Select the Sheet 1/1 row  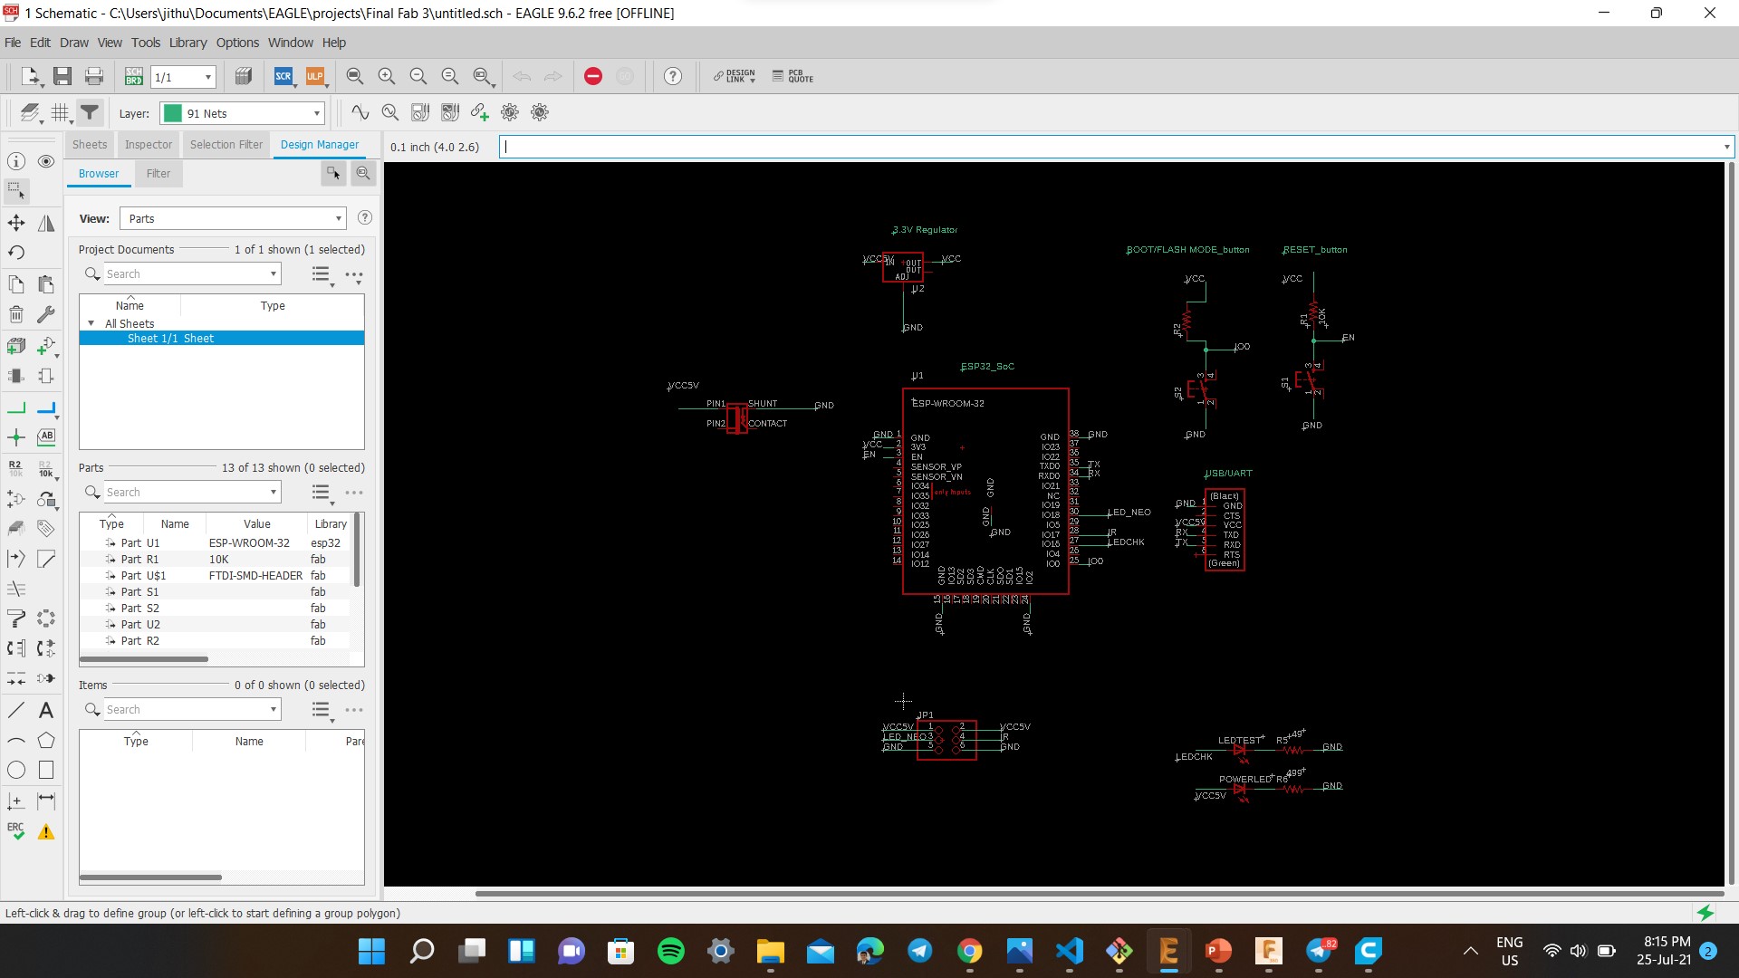click(222, 339)
